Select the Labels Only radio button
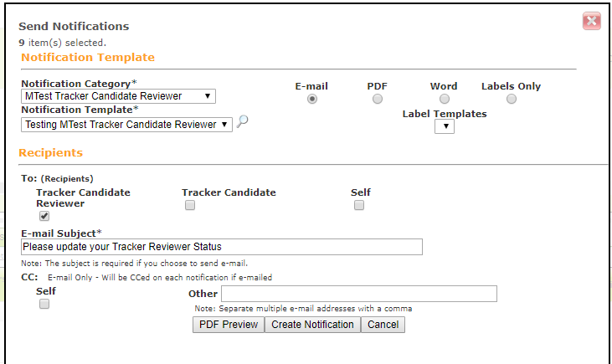612x364 pixels. (512, 99)
